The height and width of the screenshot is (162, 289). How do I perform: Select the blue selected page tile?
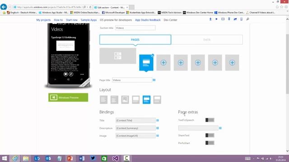click(x=146, y=63)
